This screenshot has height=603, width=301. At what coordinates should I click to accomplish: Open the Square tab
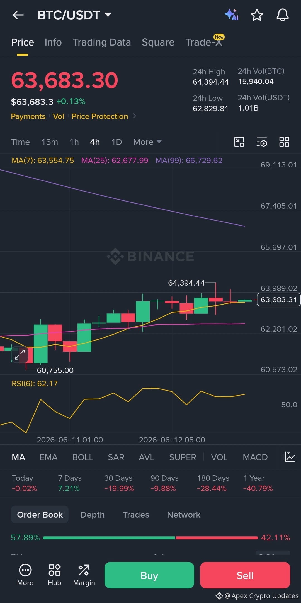[x=158, y=42]
